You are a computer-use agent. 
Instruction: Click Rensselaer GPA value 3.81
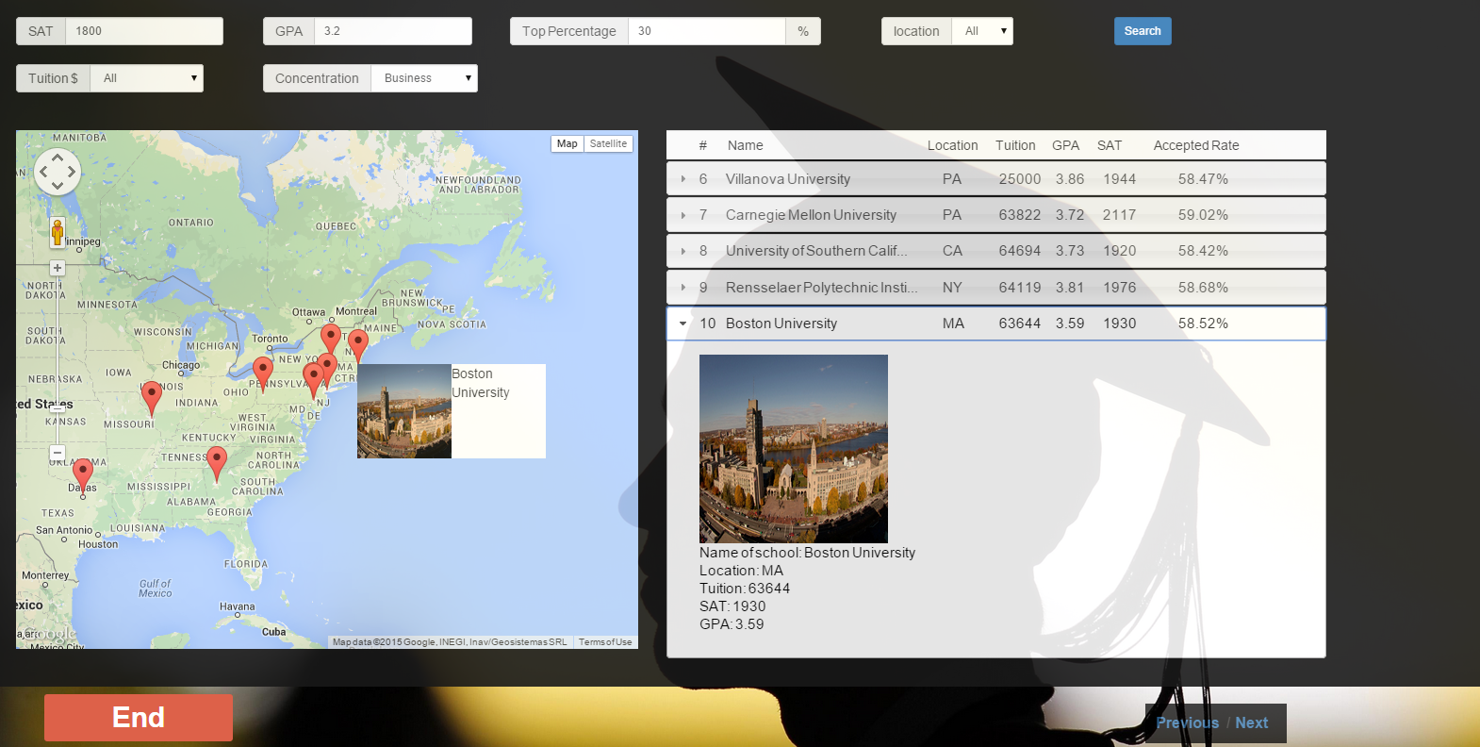(x=1070, y=288)
